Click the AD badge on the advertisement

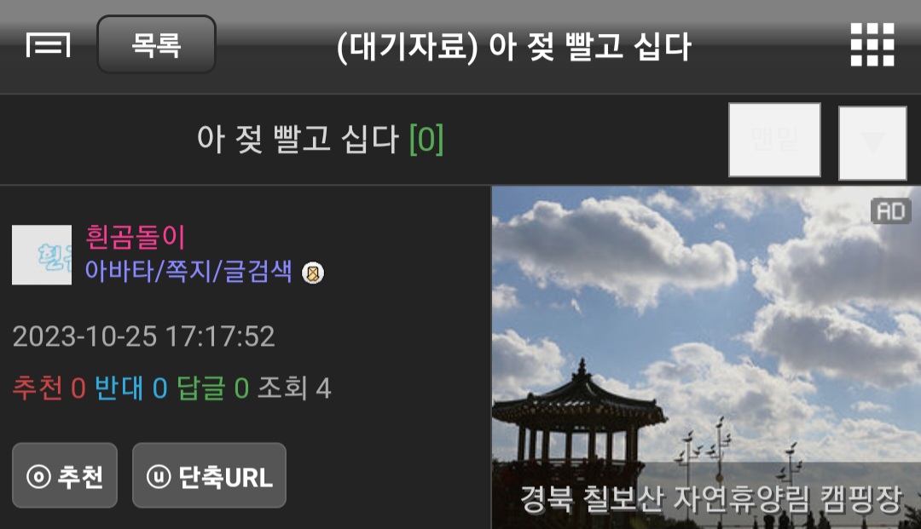click(x=891, y=211)
